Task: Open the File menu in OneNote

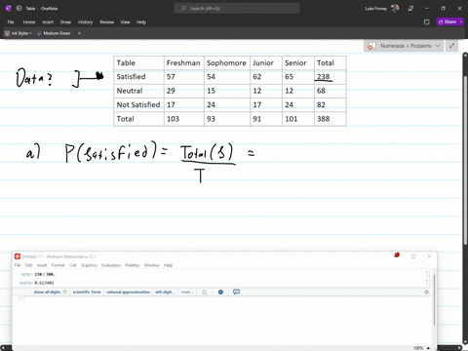Action: coord(11,22)
